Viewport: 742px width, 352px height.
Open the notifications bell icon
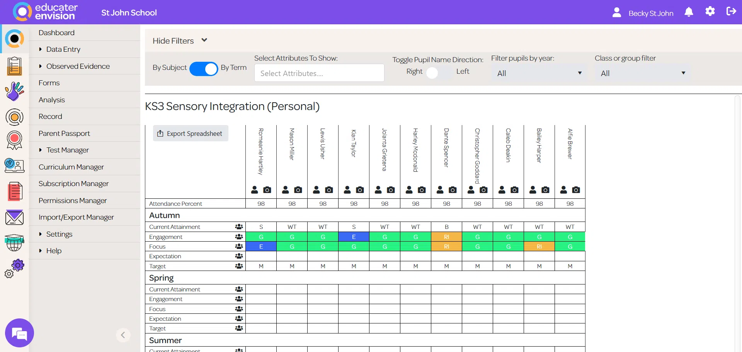click(689, 12)
